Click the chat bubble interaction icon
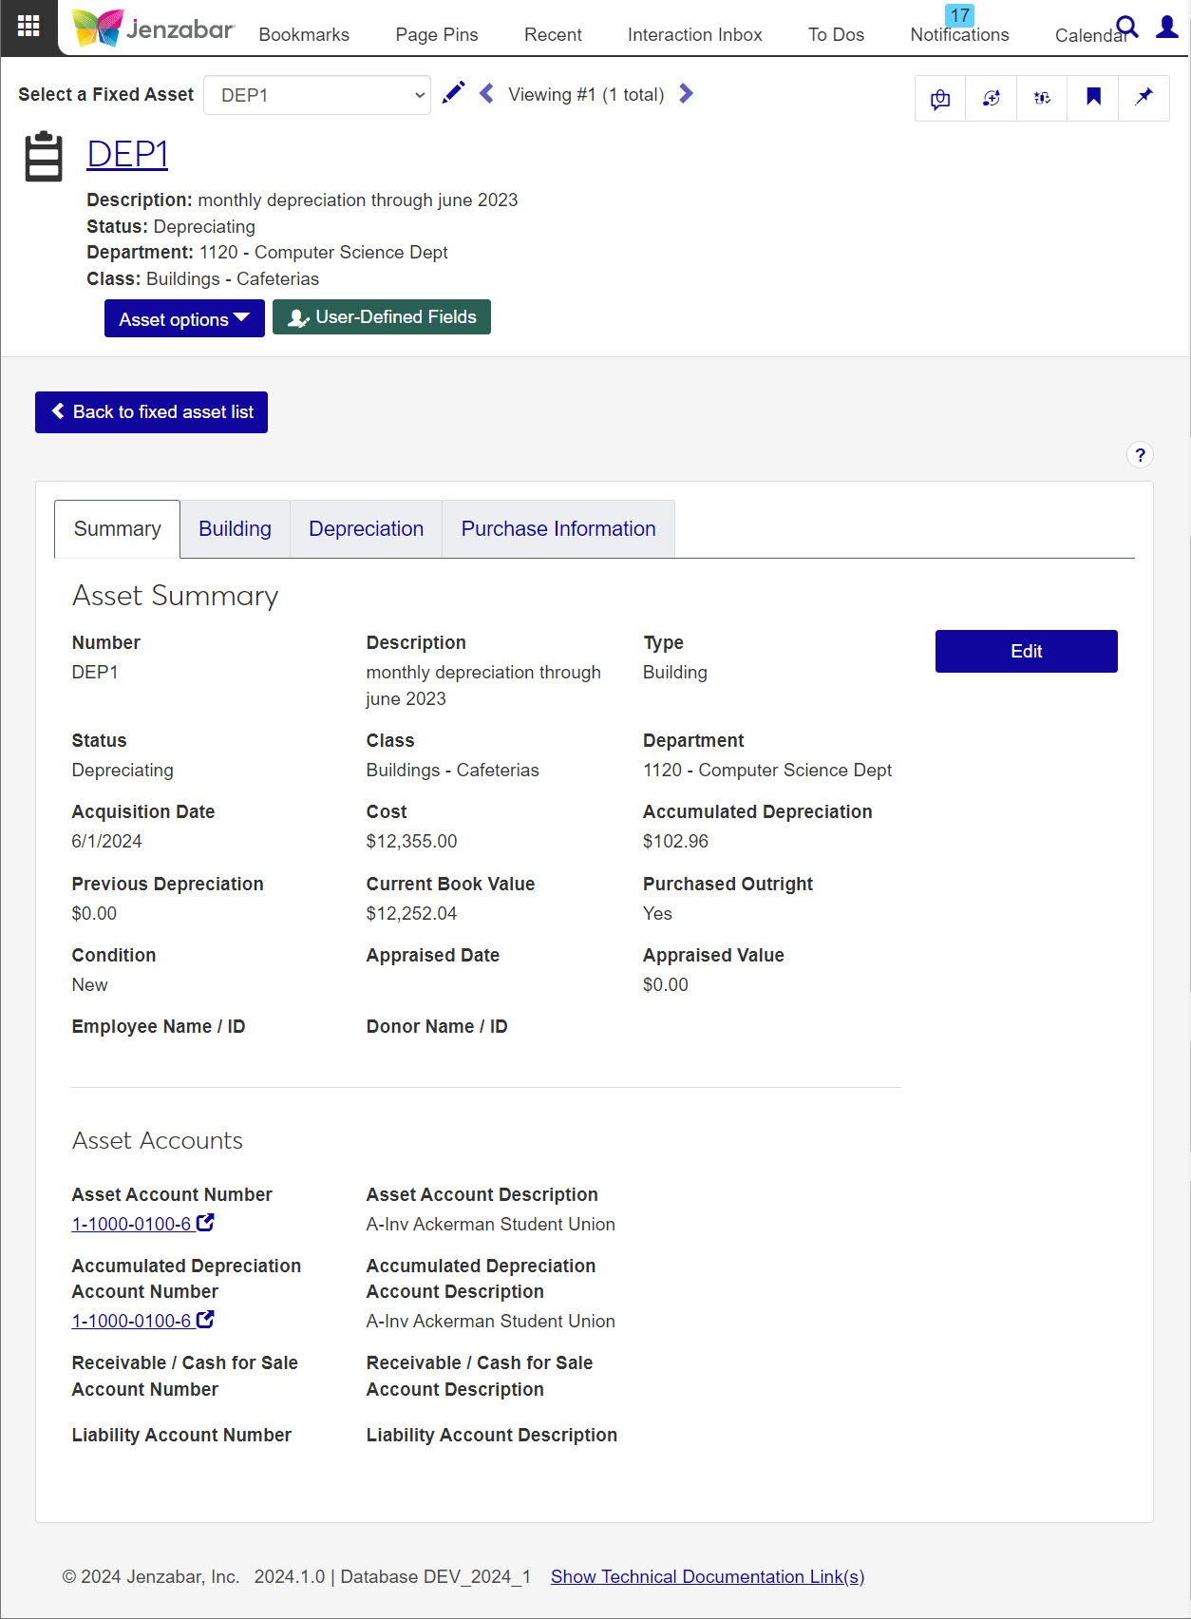1191x1619 pixels. click(x=940, y=98)
